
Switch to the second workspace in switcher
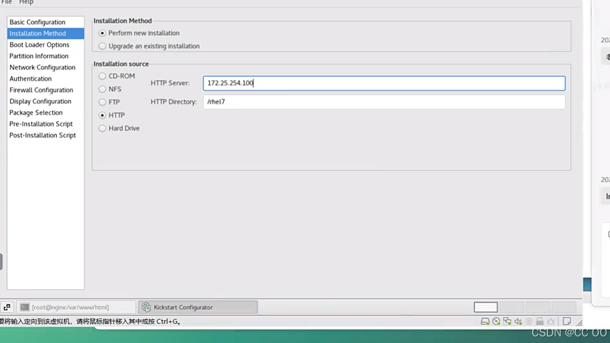click(511, 307)
